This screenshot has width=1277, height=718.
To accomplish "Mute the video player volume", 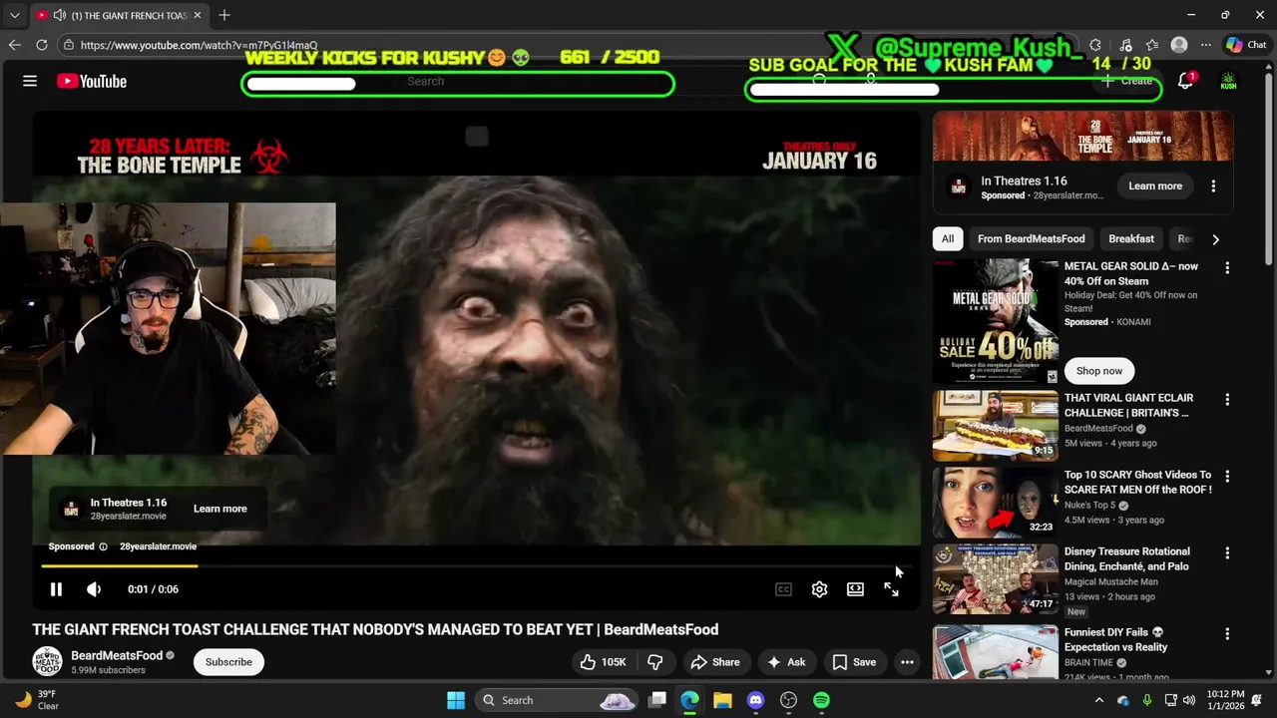I will (94, 589).
